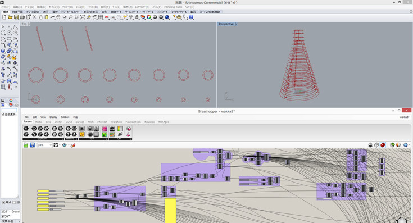The height and width of the screenshot is (223, 413).
Task: Toggle the Grasshopper preview eye icon
Action: coord(64,145)
